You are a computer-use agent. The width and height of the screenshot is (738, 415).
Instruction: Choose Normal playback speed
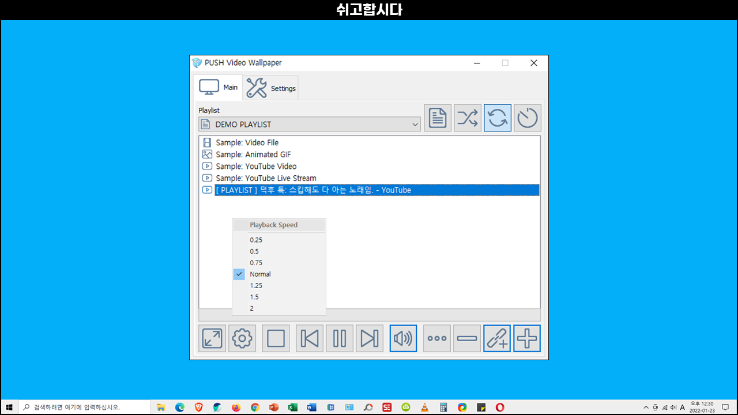click(x=279, y=274)
